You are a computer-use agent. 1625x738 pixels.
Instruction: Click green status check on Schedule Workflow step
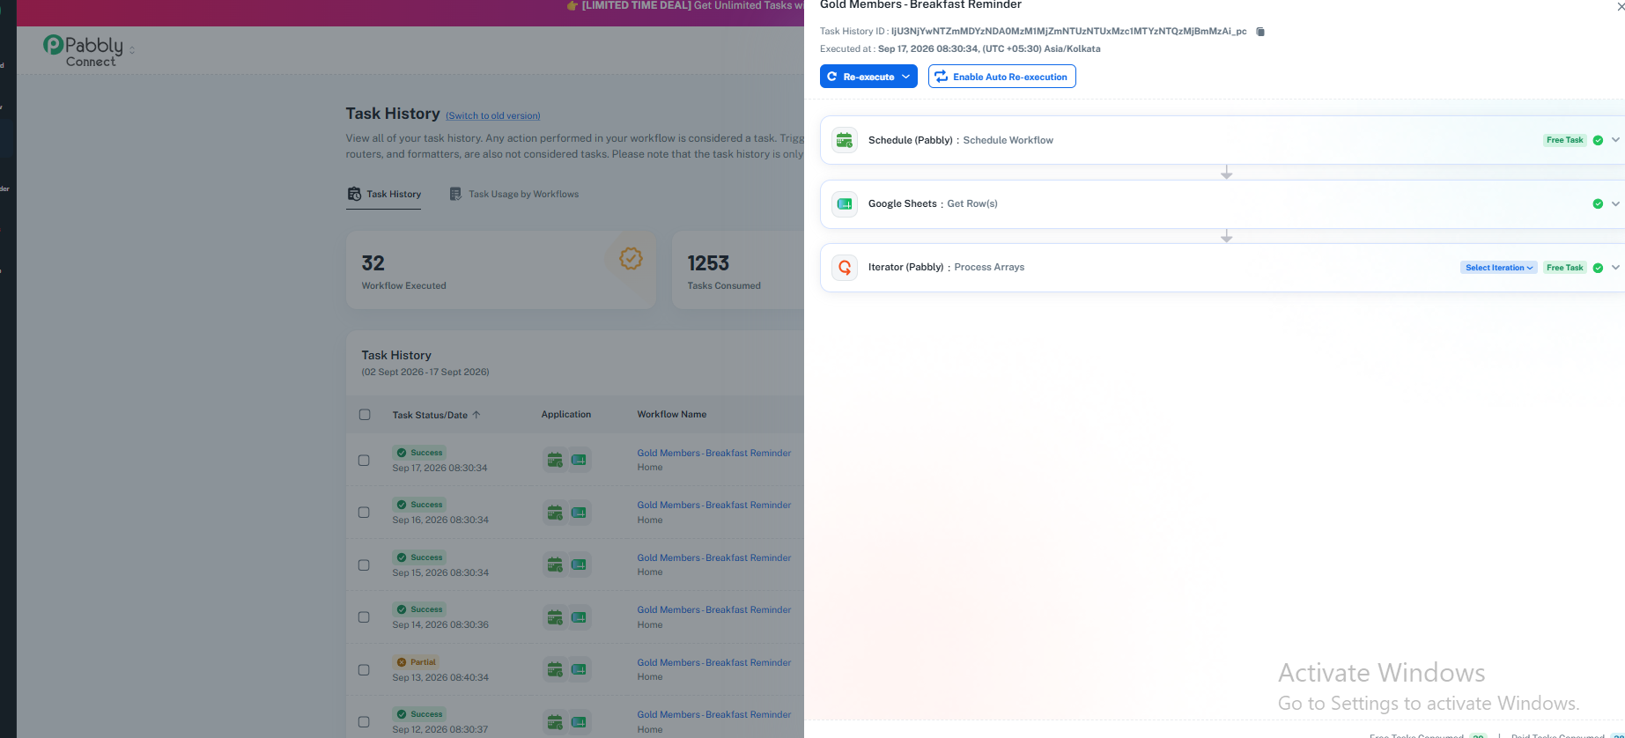click(x=1598, y=140)
